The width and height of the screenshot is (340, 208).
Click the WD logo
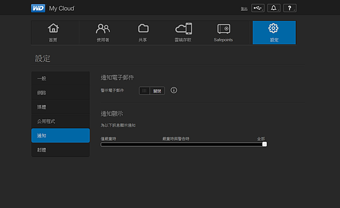[38, 8]
